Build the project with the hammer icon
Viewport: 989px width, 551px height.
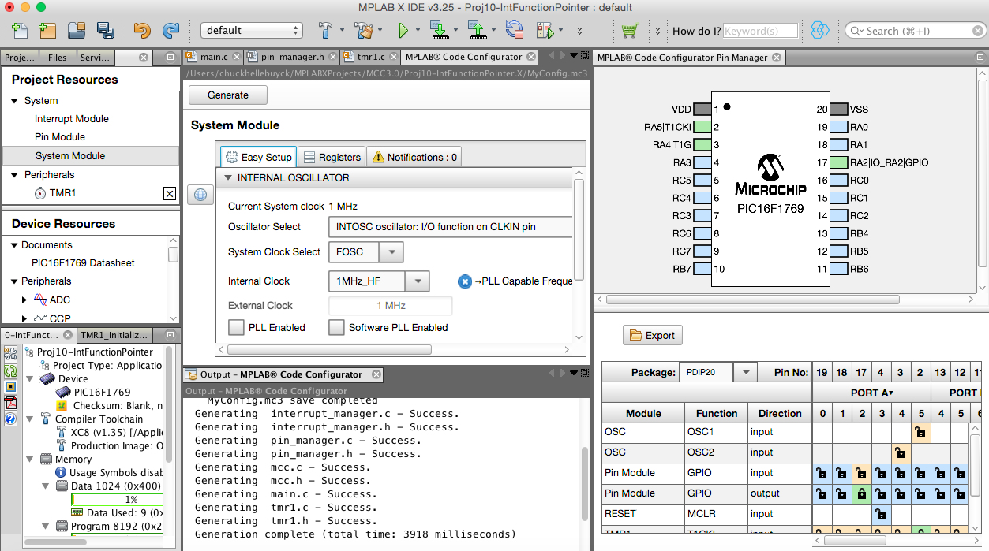coord(325,30)
